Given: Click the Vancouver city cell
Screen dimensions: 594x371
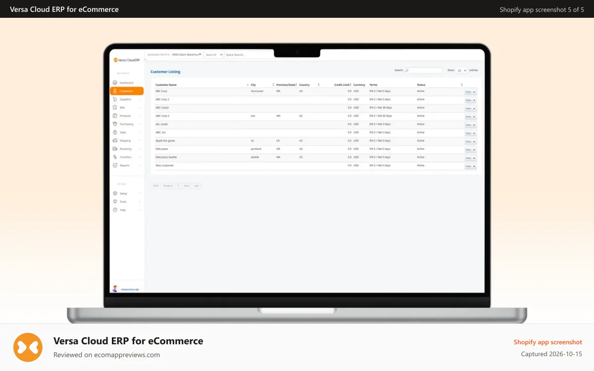Looking at the screenshot, I should 257,91.
